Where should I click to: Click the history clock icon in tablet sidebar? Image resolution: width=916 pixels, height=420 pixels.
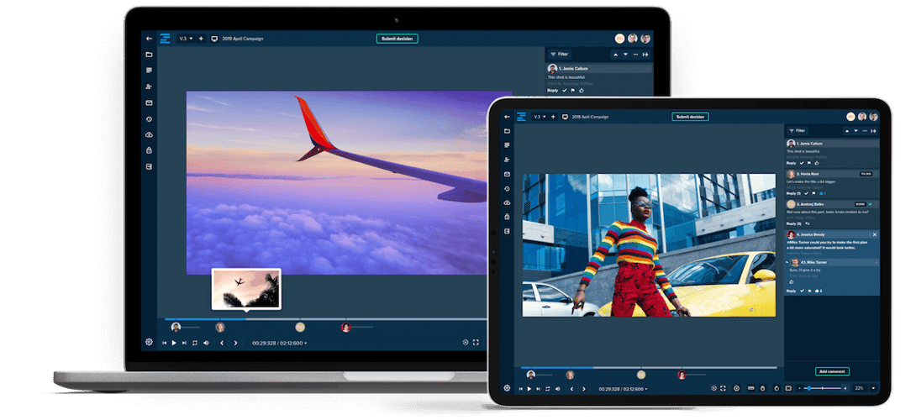click(507, 188)
